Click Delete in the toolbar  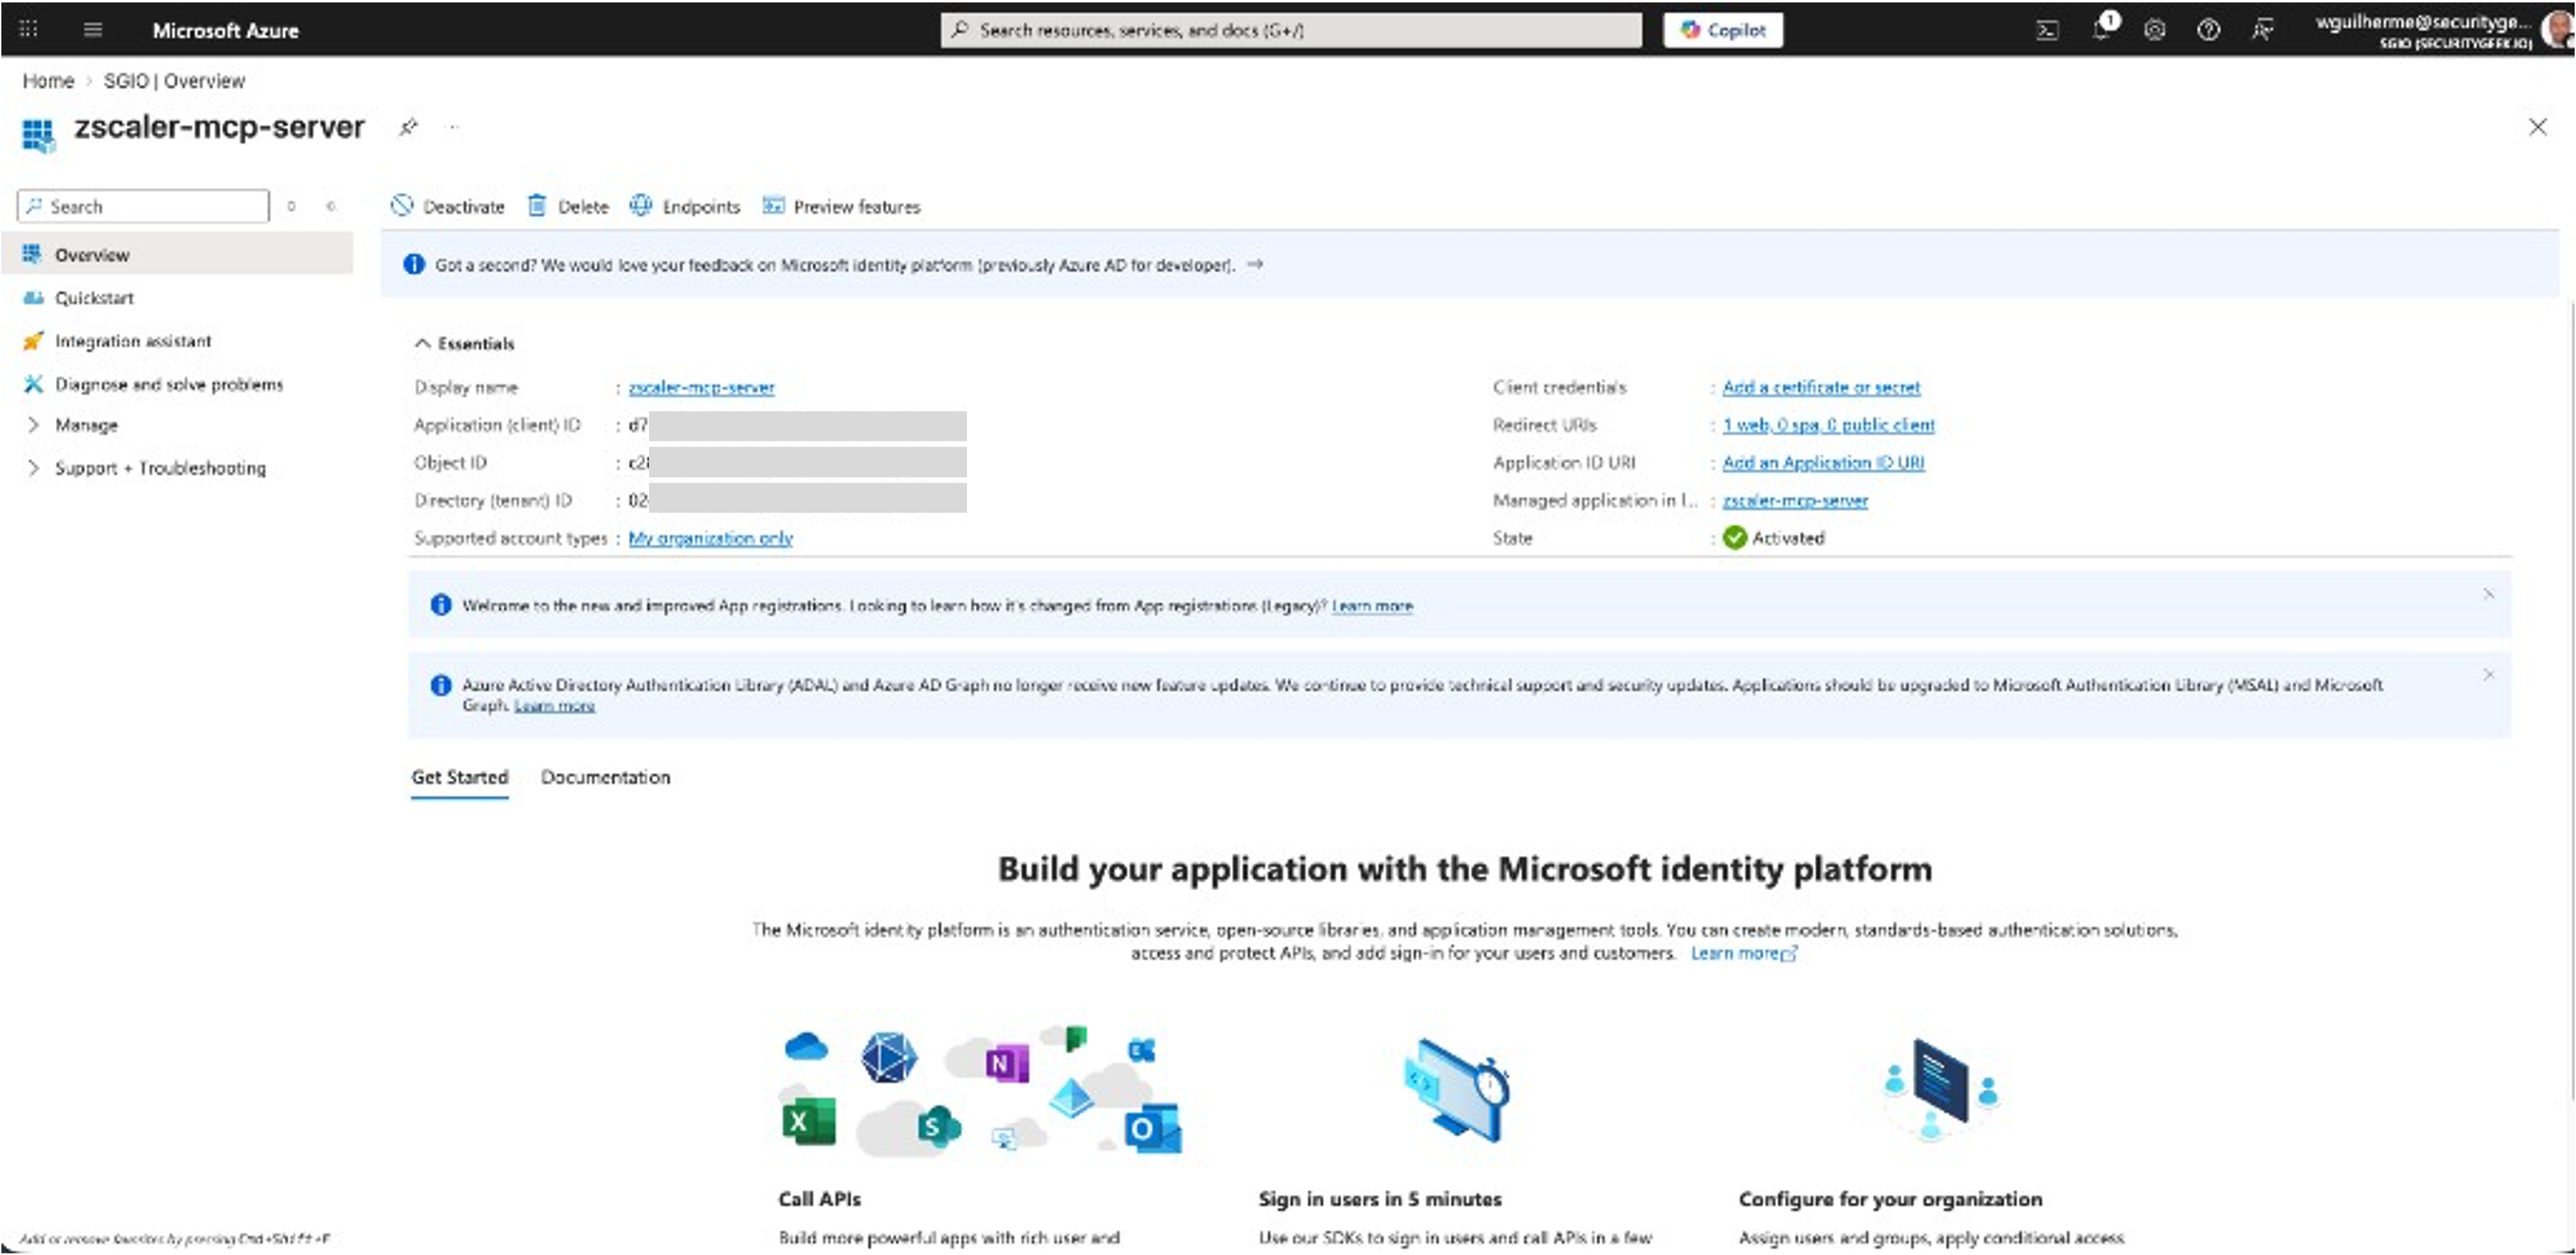click(x=568, y=206)
